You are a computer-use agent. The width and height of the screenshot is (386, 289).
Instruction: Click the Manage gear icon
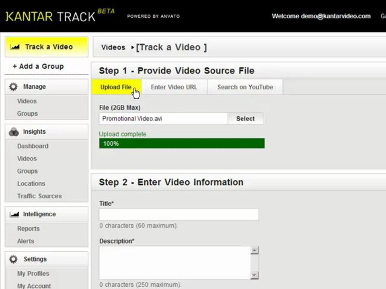[13, 87]
